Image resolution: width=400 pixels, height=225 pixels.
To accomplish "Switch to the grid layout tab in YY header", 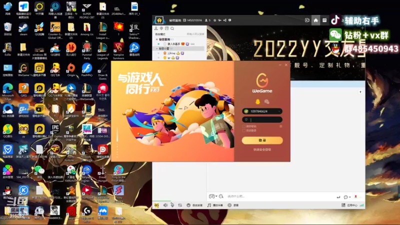I will click(x=324, y=20).
